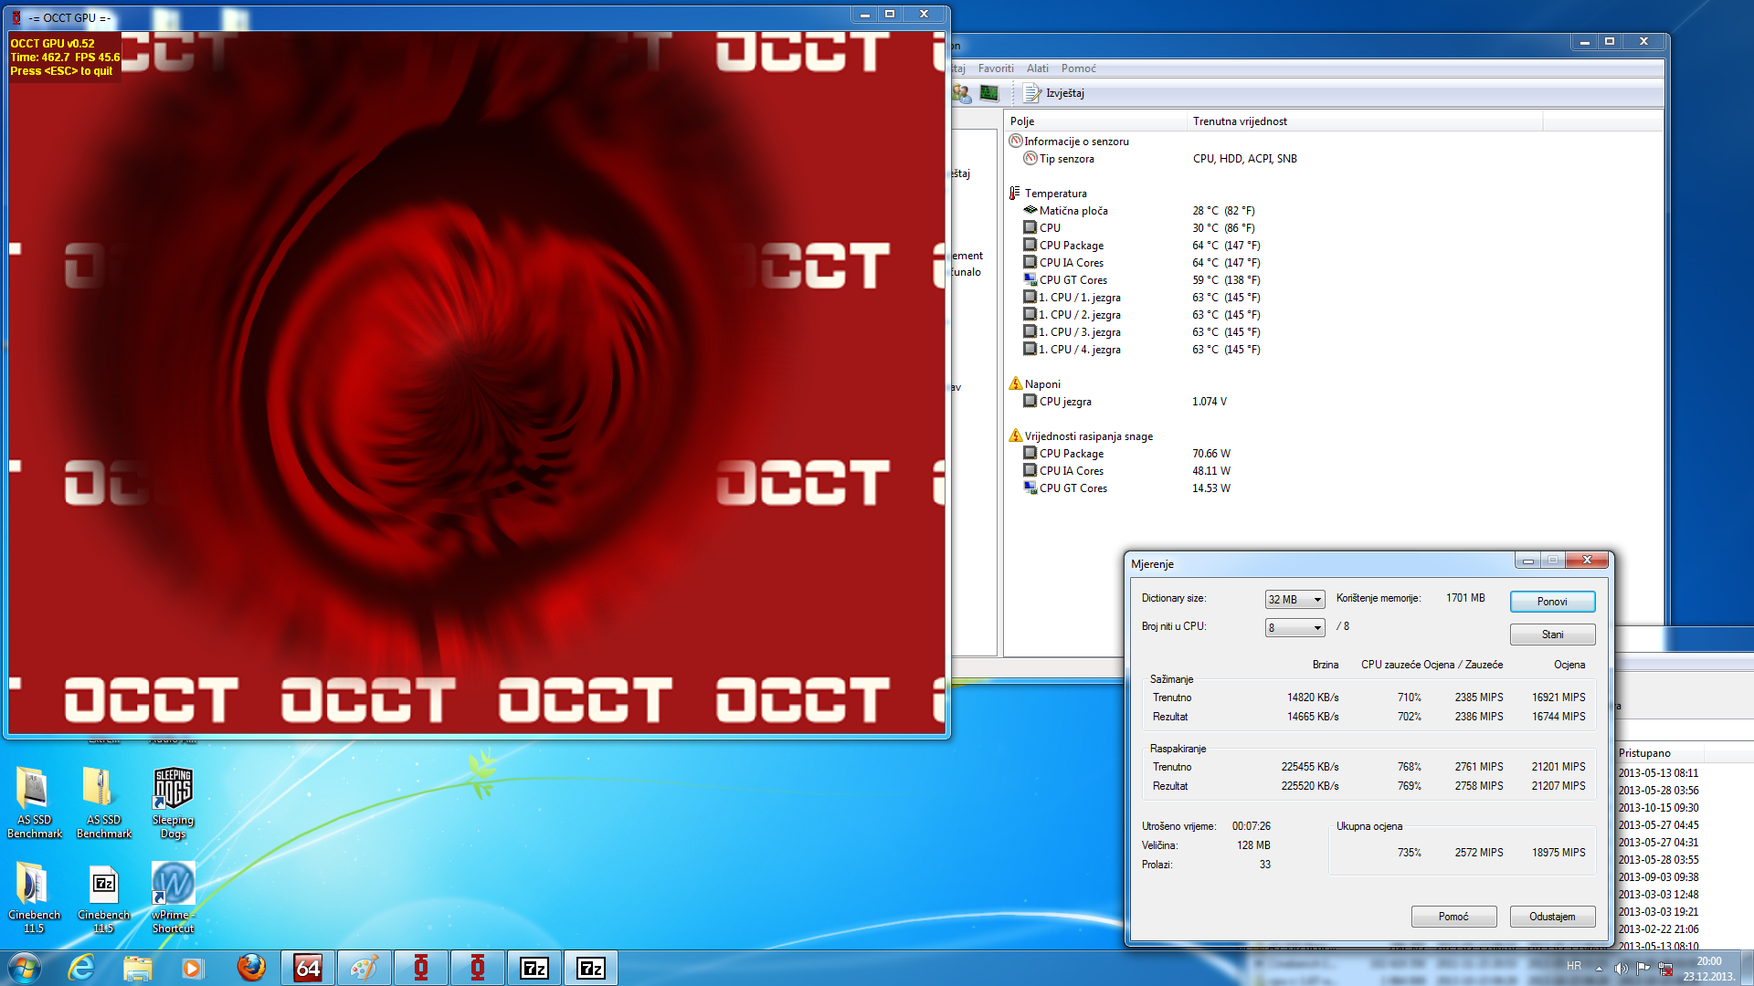
Task: Click the Stani button
Action: [x=1552, y=635]
